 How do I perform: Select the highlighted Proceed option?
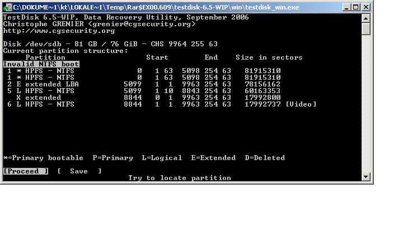pyautogui.click(x=26, y=171)
